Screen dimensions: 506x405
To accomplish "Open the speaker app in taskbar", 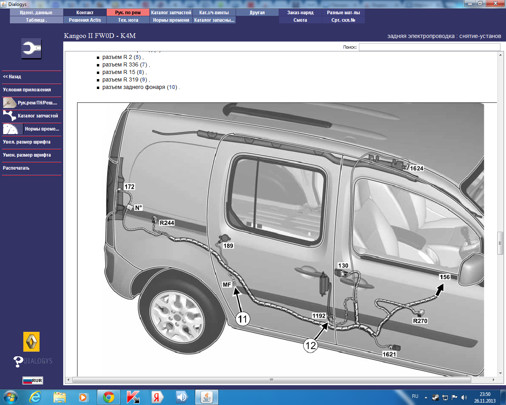I will click(x=181, y=397).
